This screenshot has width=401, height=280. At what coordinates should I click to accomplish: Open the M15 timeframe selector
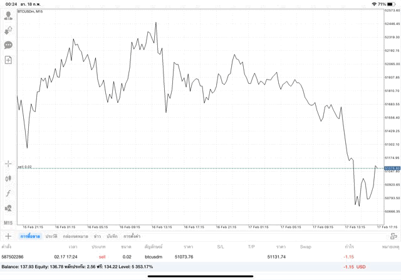[x=8, y=223]
